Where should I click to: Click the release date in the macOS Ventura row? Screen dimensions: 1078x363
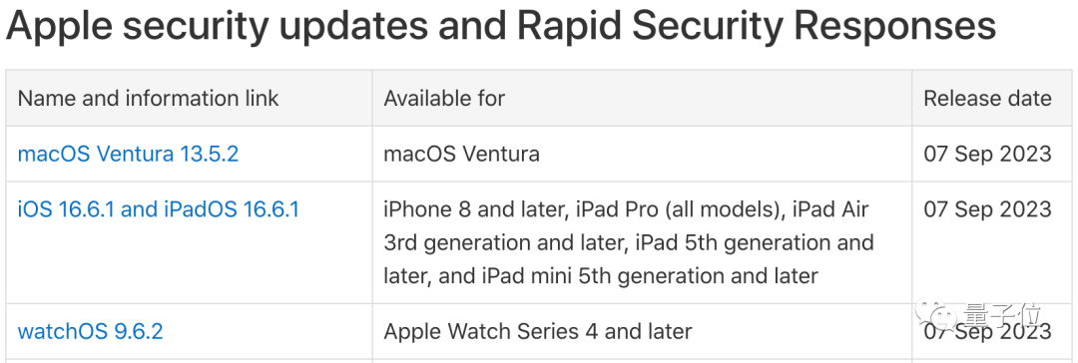coord(987,154)
